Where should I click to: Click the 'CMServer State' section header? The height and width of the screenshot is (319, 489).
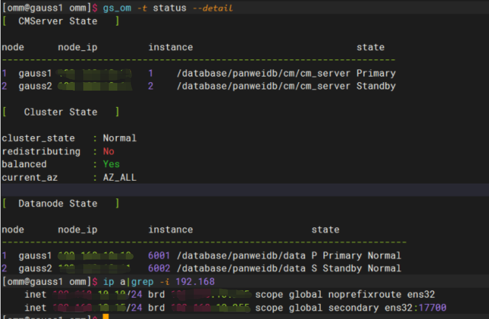point(58,21)
